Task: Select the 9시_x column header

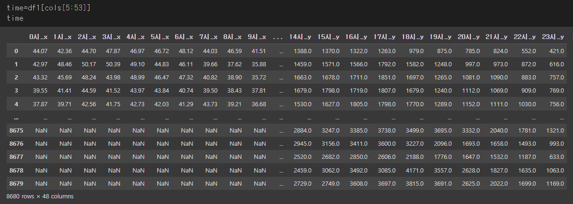Action: 257,37
